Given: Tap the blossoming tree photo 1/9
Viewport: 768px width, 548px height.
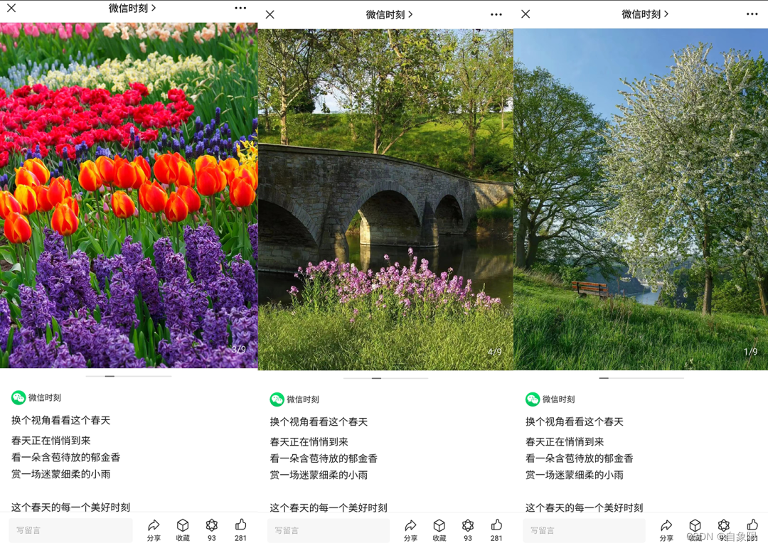Looking at the screenshot, I should [641, 199].
